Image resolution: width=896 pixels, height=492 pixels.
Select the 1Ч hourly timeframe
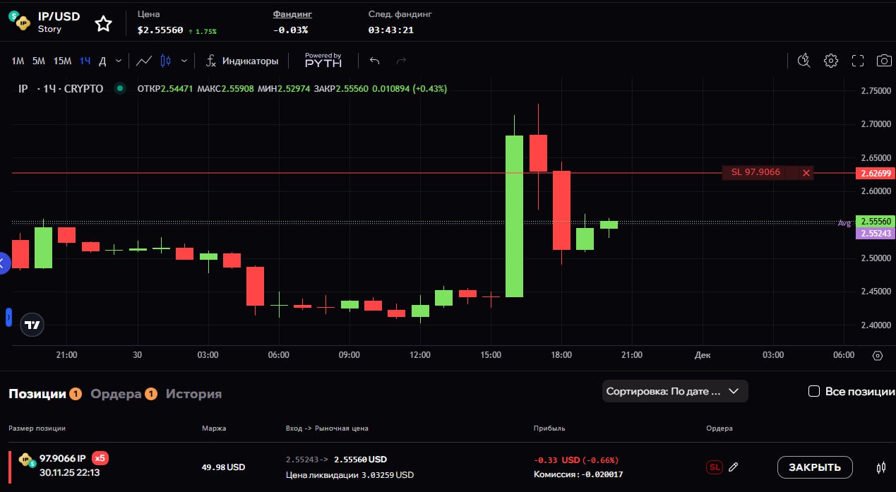coord(85,61)
